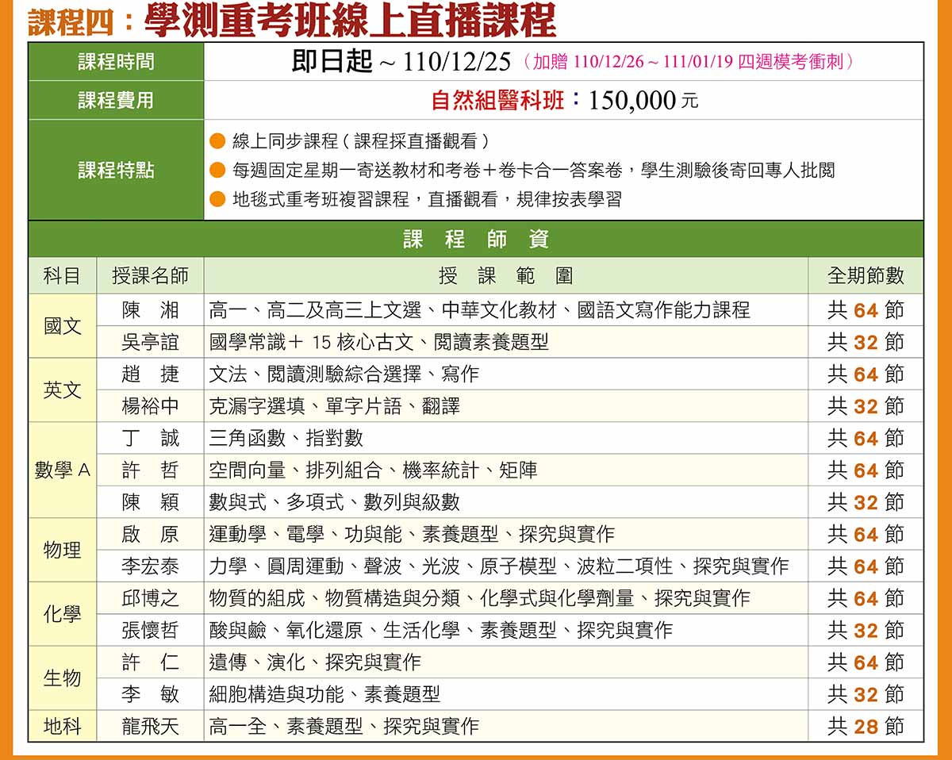
Task: Click the '授課名師' column header
Action: click(x=151, y=276)
